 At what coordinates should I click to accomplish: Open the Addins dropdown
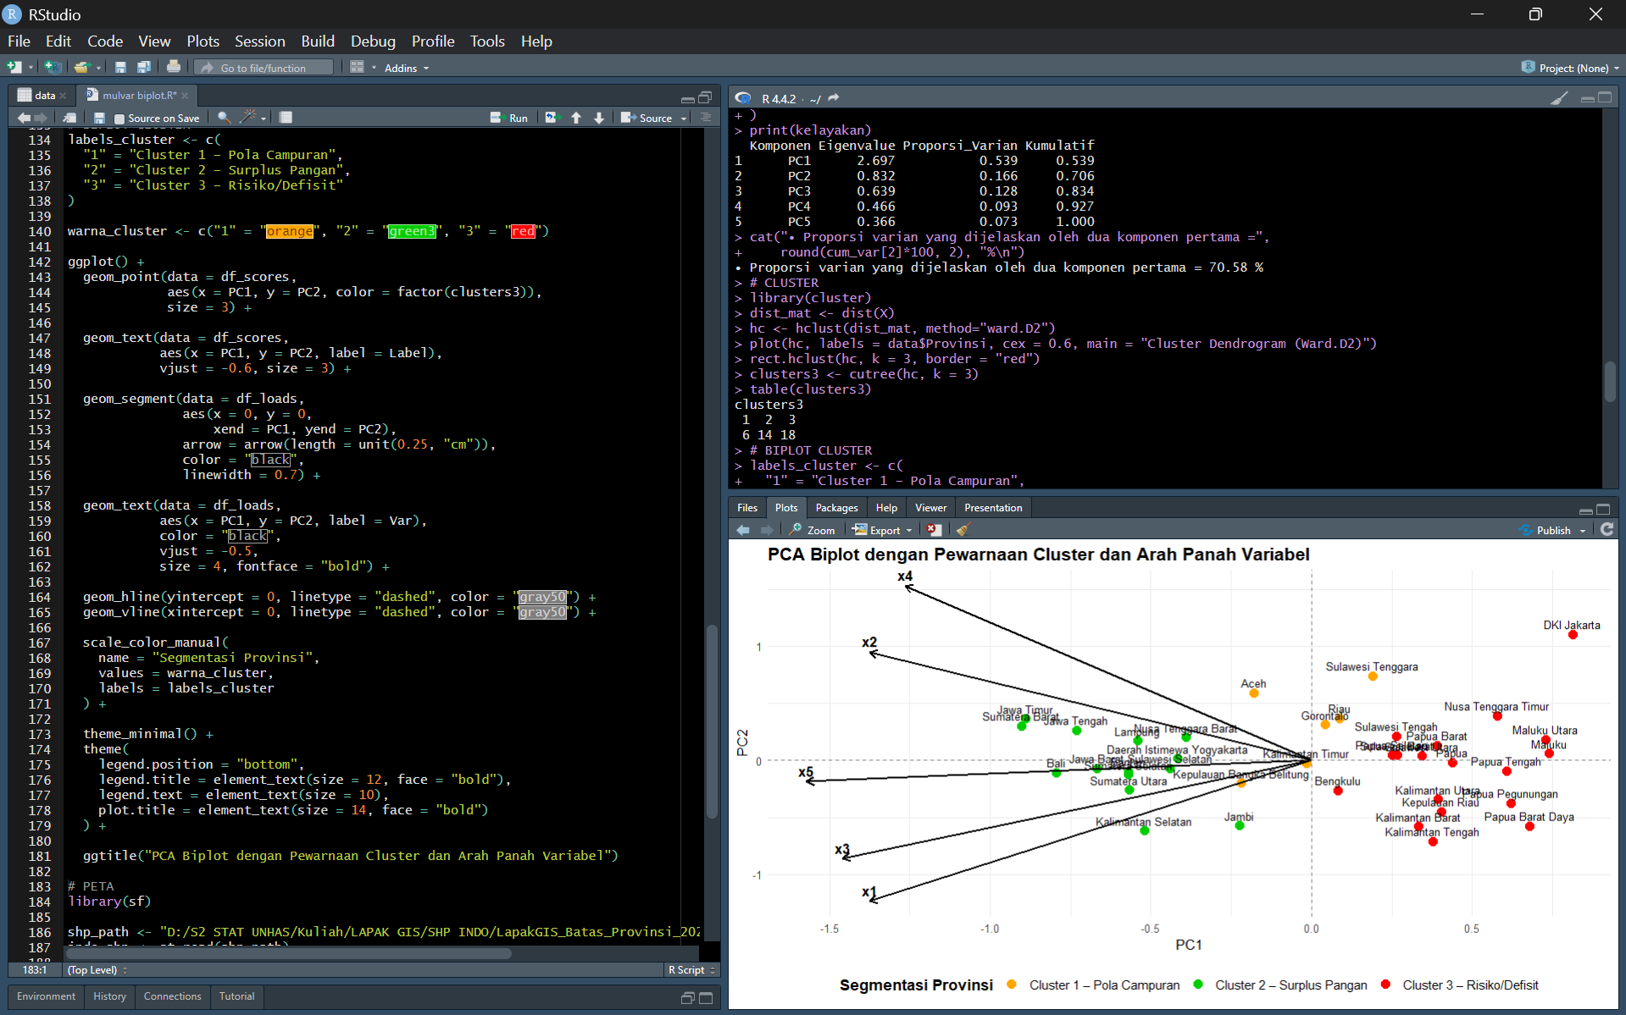tap(407, 68)
